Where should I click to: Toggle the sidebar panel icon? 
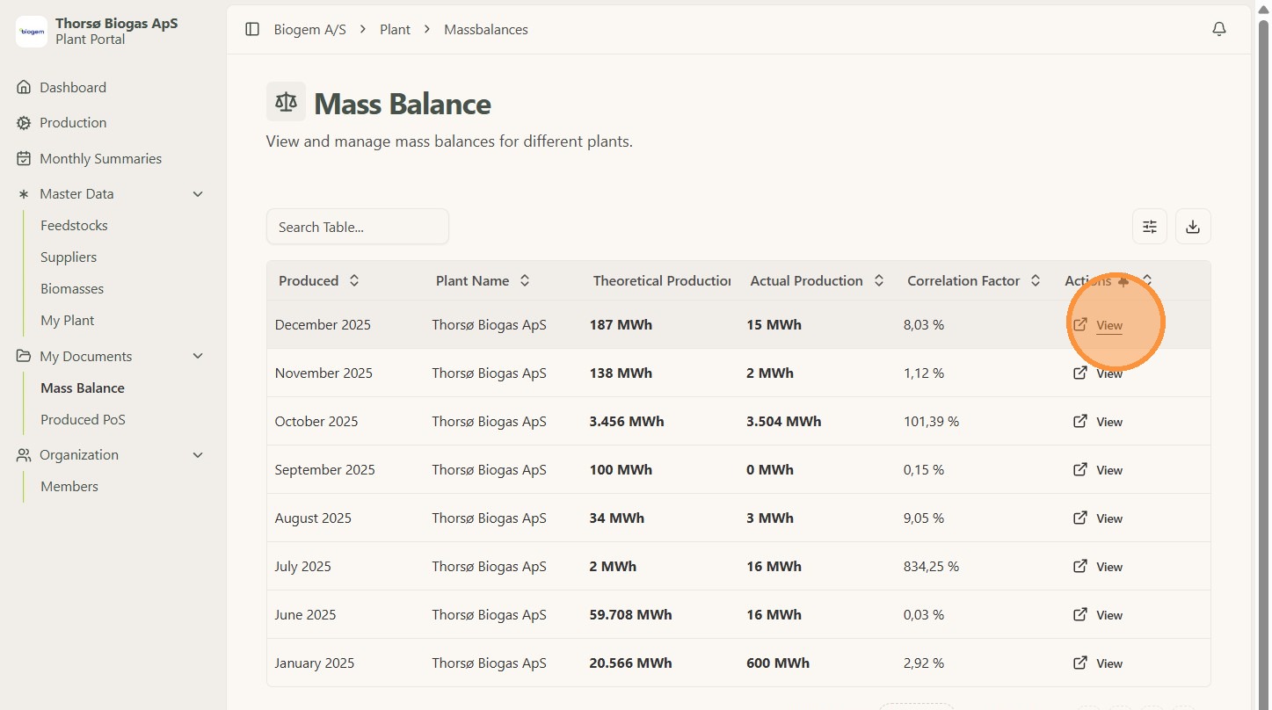252,29
